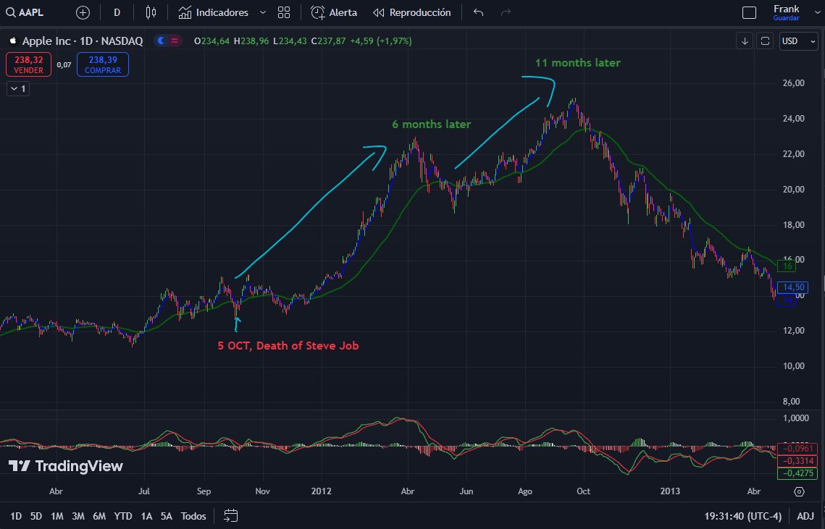Viewport: 825px width, 529px height.
Task: Open the Indicadores panel
Action: pos(213,12)
